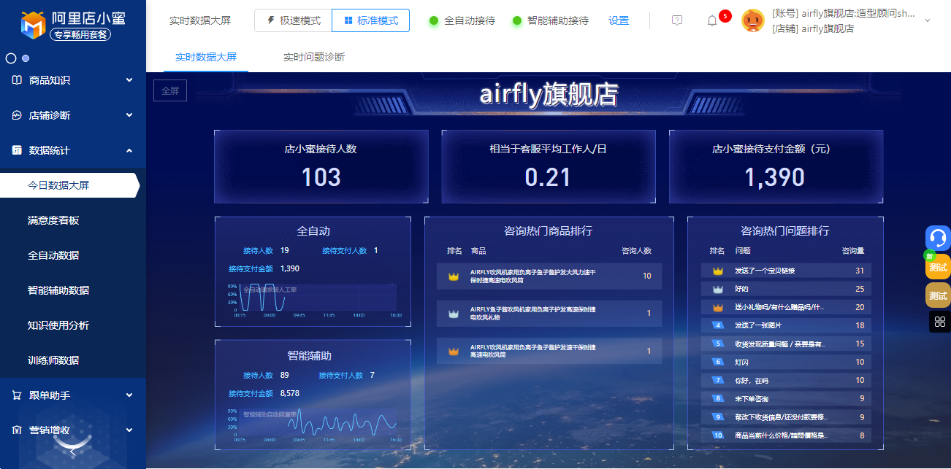The image size is (951, 469).
Task: Click the silver crown beside 好的
Action: point(717,289)
